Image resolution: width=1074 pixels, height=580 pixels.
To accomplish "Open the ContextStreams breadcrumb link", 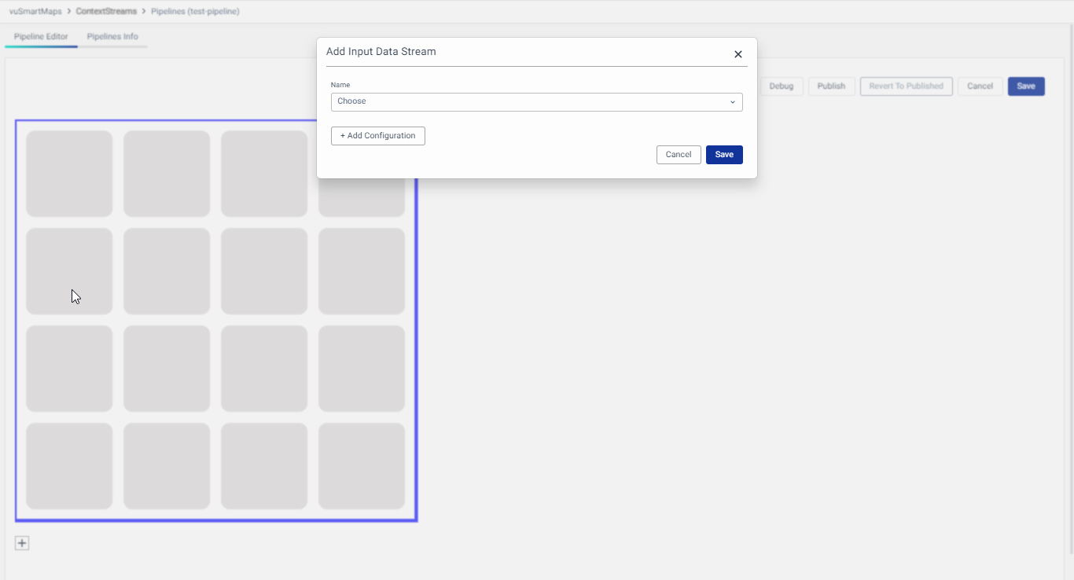I will click(x=106, y=12).
